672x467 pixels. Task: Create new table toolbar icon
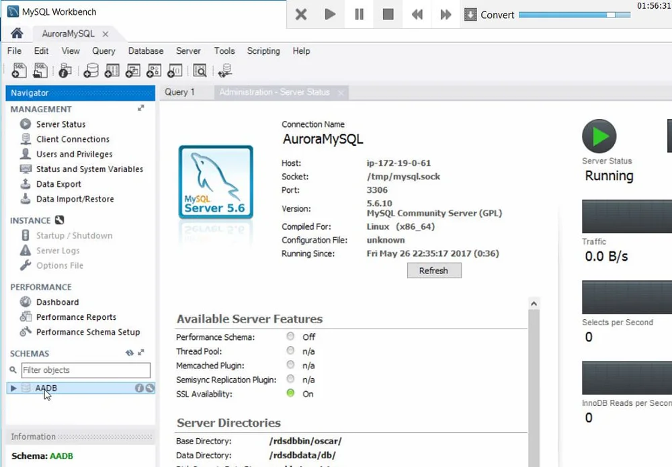point(112,71)
